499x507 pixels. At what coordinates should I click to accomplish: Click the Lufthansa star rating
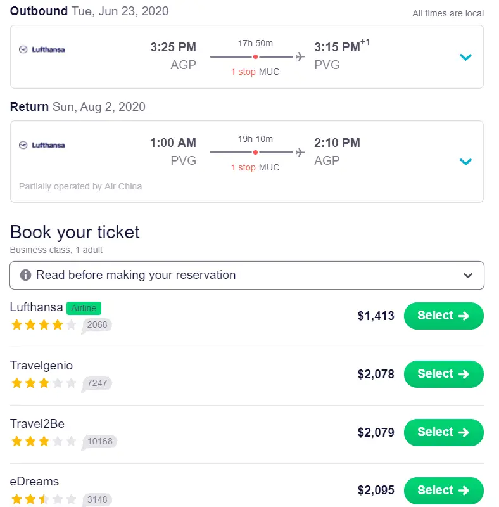[x=44, y=325]
